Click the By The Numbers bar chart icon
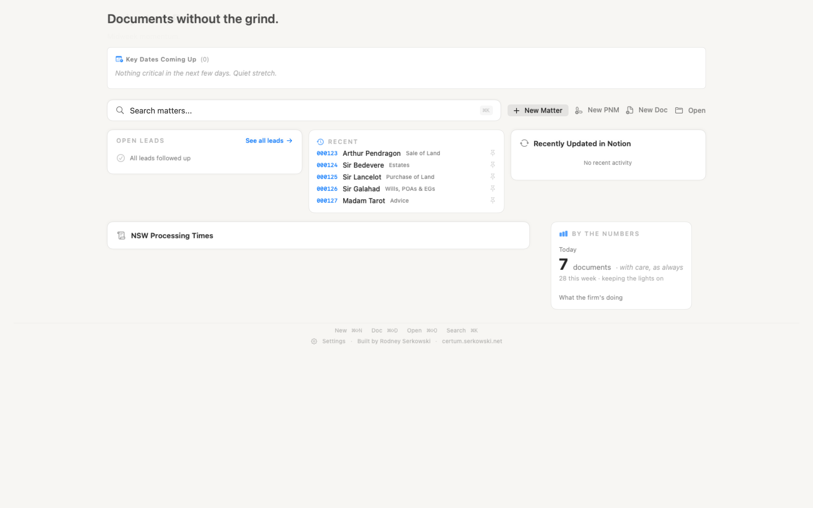The height and width of the screenshot is (508, 813). (x=563, y=233)
